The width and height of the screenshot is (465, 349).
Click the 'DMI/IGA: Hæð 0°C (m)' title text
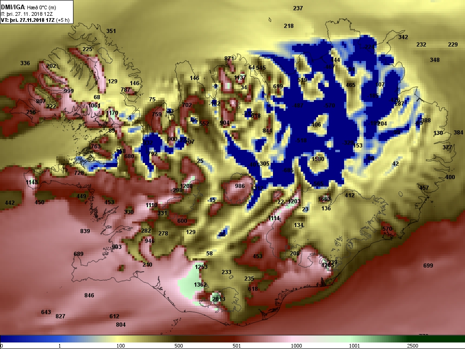click(28, 7)
